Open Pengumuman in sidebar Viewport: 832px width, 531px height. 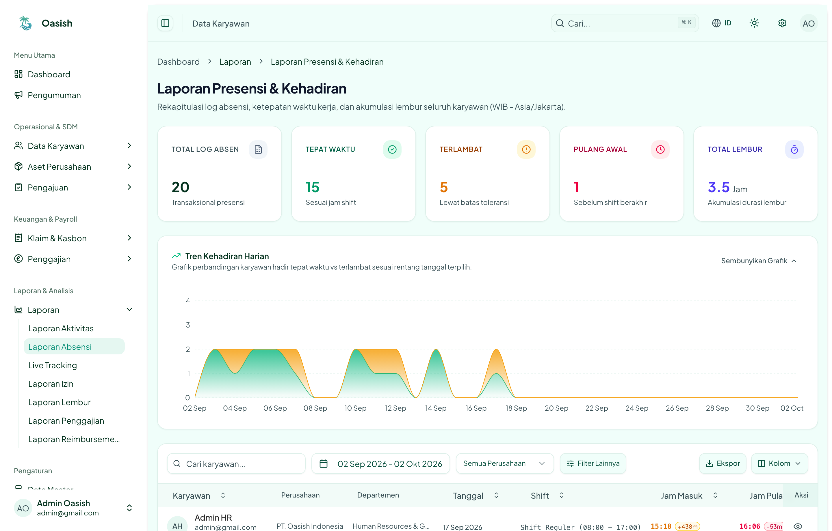[x=73, y=95]
